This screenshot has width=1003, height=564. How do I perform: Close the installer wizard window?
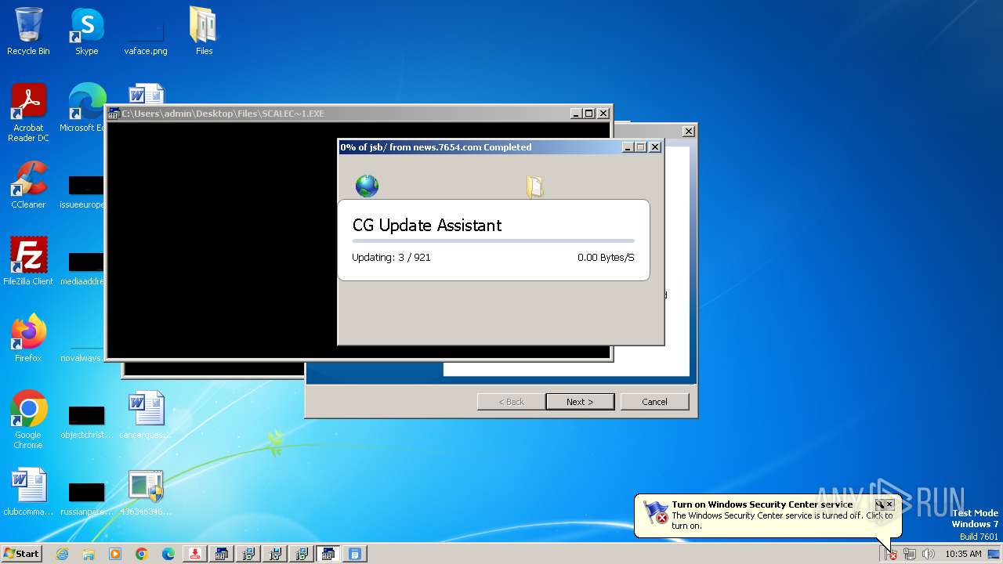(688, 132)
